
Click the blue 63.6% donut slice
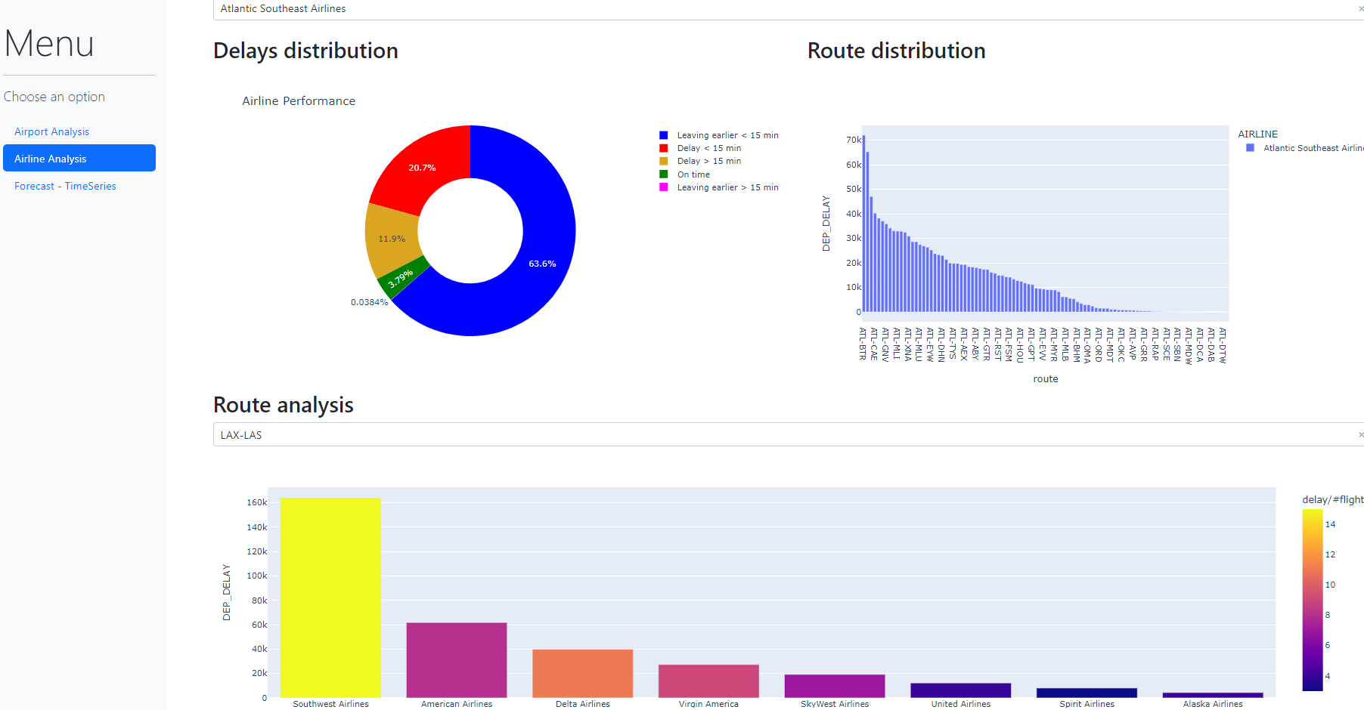[543, 263]
